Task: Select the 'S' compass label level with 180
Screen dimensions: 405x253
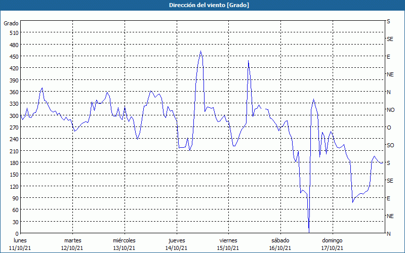Action: [388, 163]
